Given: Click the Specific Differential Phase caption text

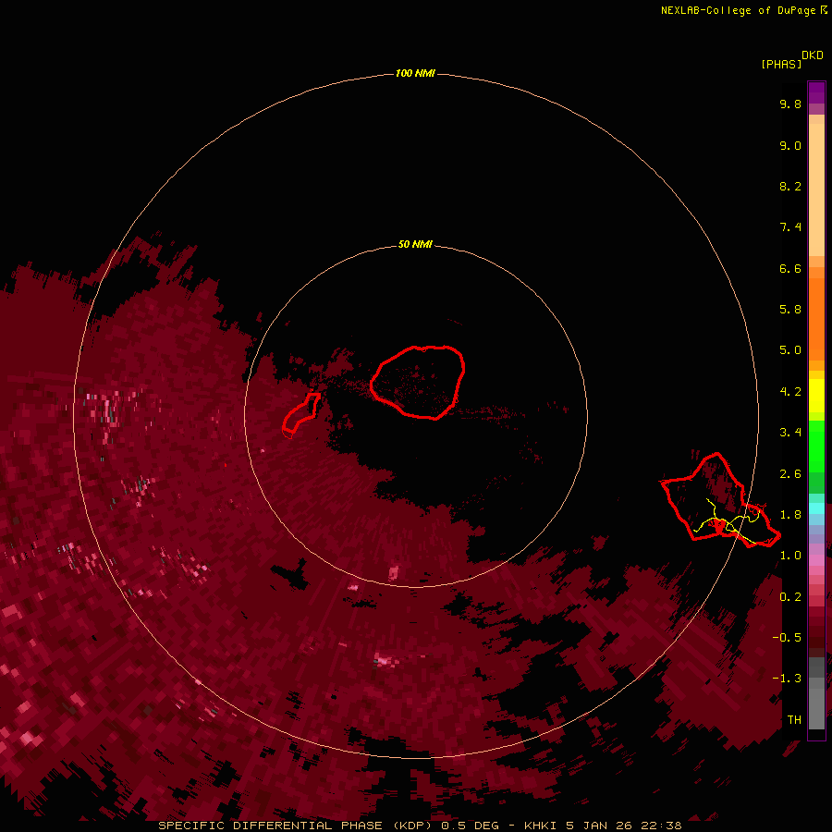Looking at the screenshot, I should pos(420,826).
